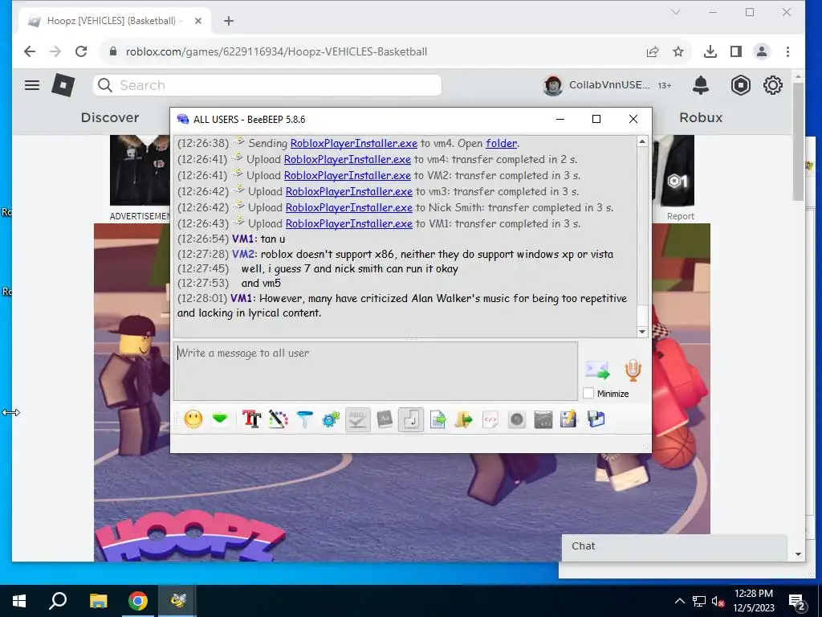
Task: Share this page via Chrome share icon
Action: pyautogui.click(x=653, y=51)
